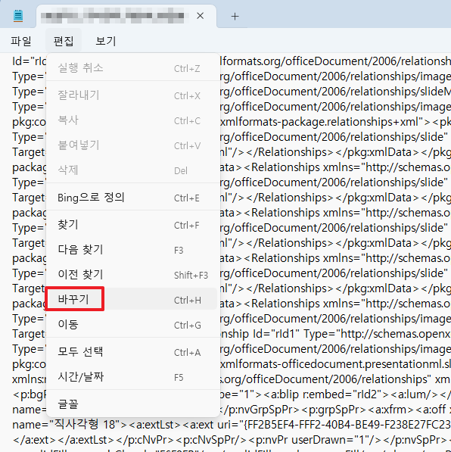Viewport: 451px width, 452px height.
Task: Add a new tab with the plus button
Action: coord(235,17)
